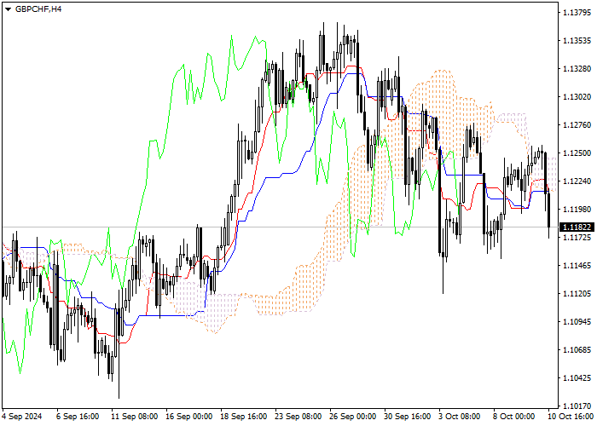Click the GBPCHF,H4 symbol label

coord(38,9)
